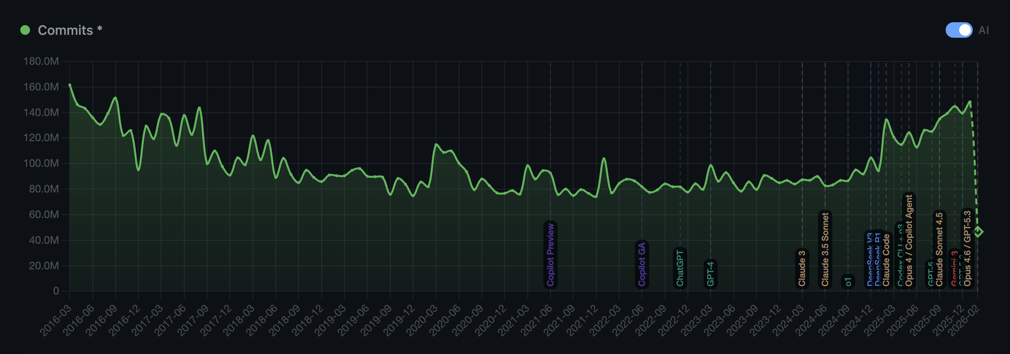Click the 2016-03 starting point on line
The image size is (1010, 354).
pos(70,85)
